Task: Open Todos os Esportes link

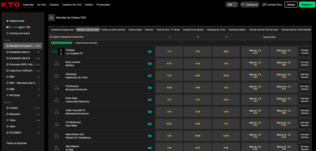Action: click(x=17, y=143)
